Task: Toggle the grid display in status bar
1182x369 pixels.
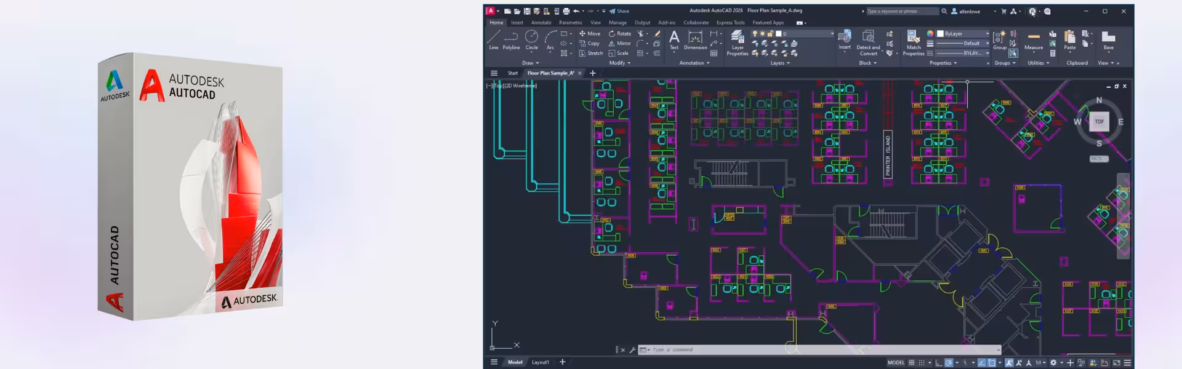Action: click(911, 362)
